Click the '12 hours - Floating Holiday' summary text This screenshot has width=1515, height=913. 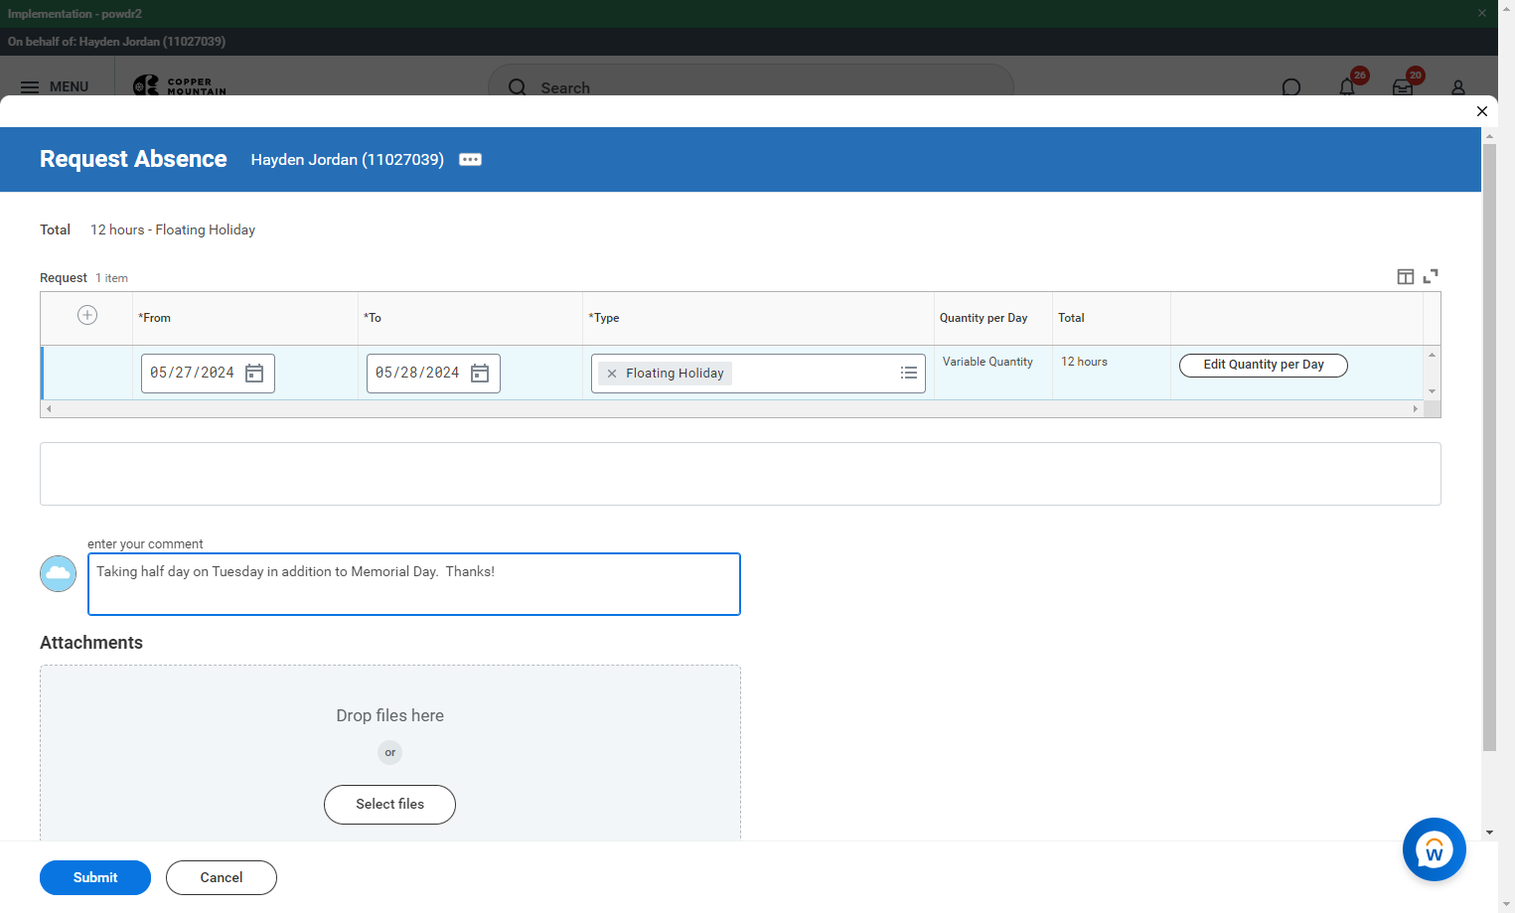173,229
